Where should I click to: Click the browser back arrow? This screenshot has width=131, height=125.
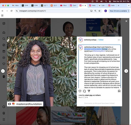[2, 11]
